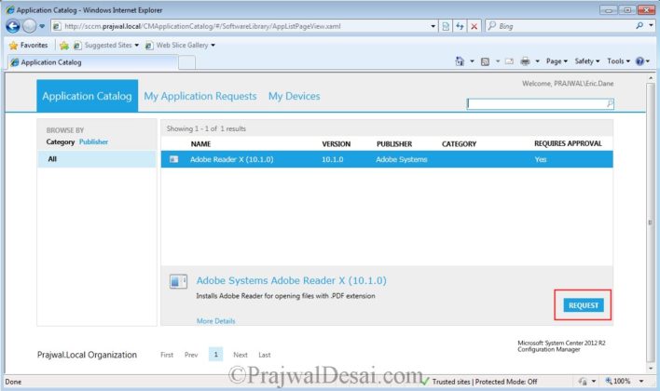Select the Application Catalog page tab
The height and width of the screenshot is (391, 660).
click(87, 96)
